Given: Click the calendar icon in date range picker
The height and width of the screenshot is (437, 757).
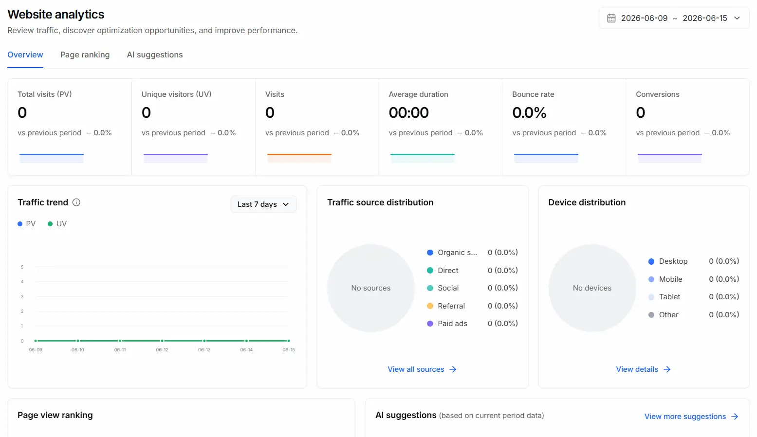Looking at the screenshot, I should click(x=611, y=18).
